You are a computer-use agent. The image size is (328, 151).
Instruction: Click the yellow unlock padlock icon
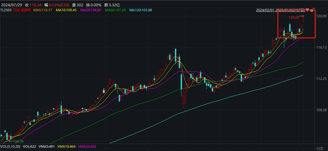(x=312, y=10)
